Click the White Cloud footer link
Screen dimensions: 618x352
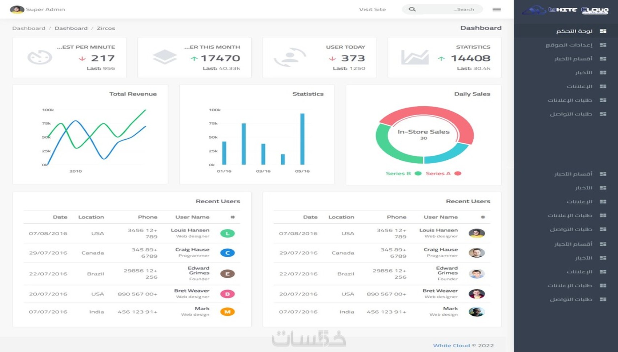[451, 345]
